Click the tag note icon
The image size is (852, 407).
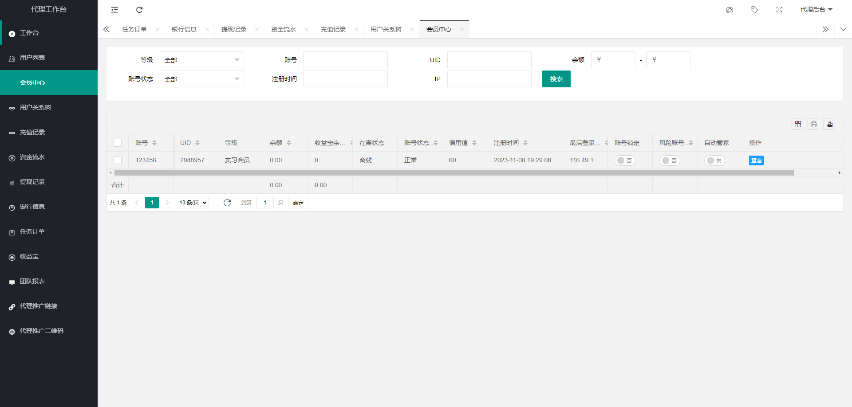pyautogui.click(x=754, y=10)
